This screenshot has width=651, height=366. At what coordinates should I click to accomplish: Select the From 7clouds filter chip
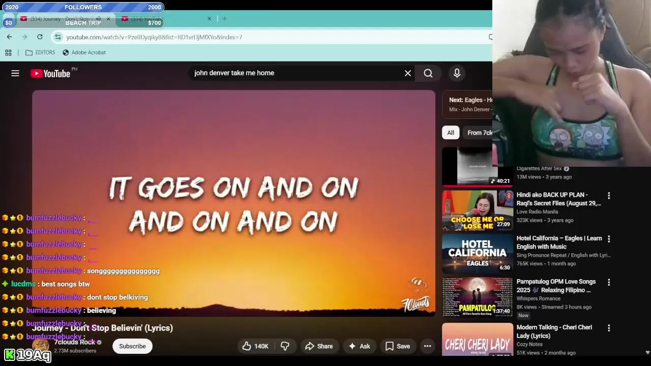479,133
